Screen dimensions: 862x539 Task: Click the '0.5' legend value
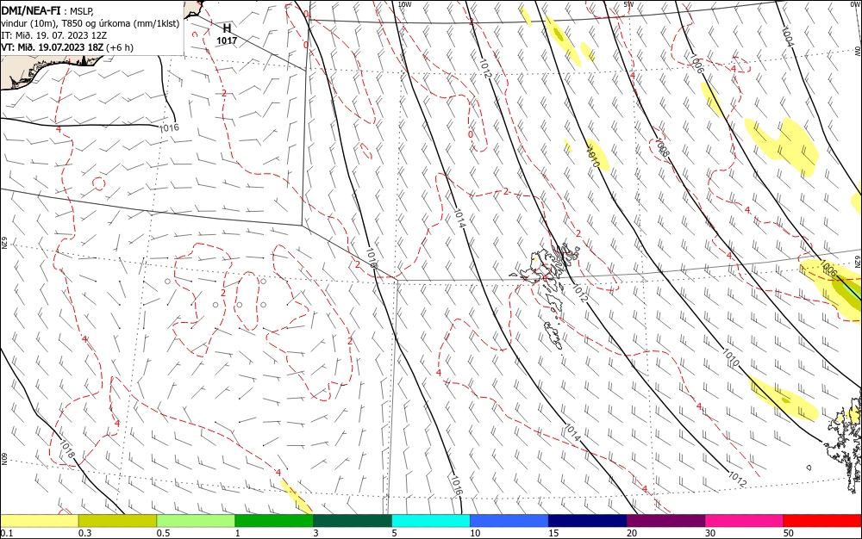tap(163, 533)
